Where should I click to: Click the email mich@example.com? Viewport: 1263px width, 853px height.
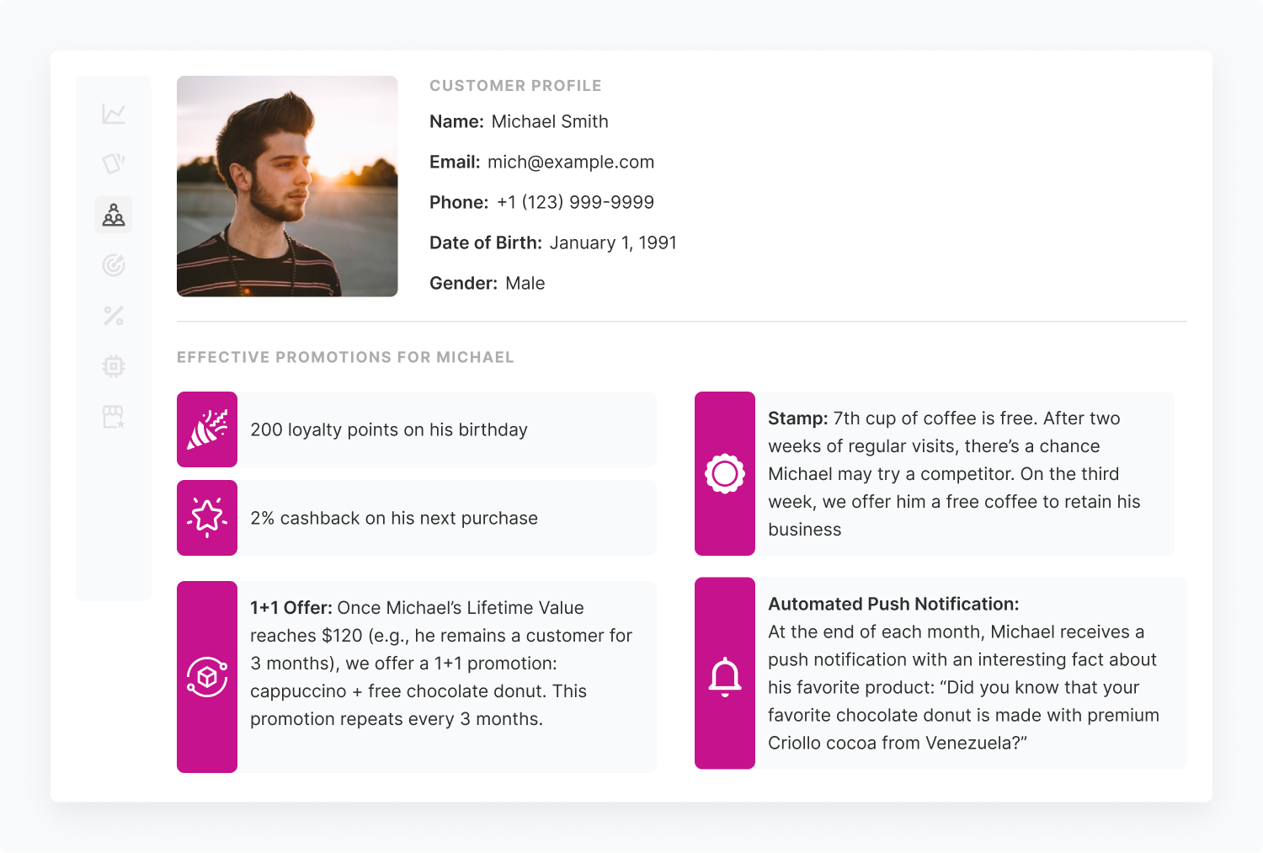pyautogui.click(x=570, y=162)
